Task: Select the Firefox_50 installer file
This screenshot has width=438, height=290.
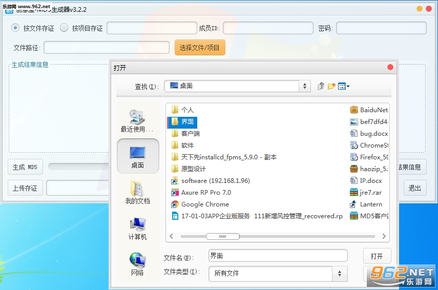Action: (369, 157)
